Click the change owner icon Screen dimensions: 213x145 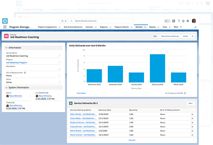30,96
